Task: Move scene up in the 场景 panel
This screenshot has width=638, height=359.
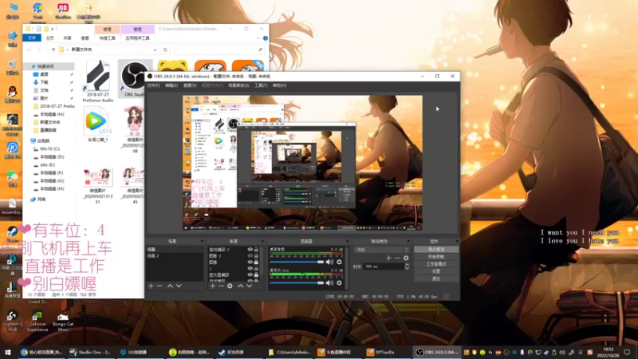Action: pyautogui.click(x=170, y=286)
